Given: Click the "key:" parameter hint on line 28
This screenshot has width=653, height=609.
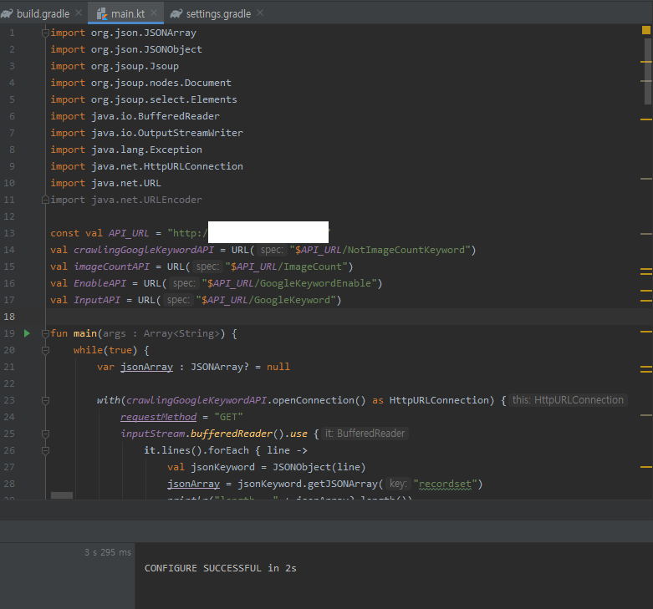Looking at the screenshot, I should (398, 484).
